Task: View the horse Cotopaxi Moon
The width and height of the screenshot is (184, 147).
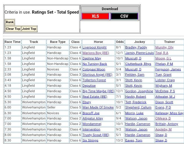Action: 94,69
